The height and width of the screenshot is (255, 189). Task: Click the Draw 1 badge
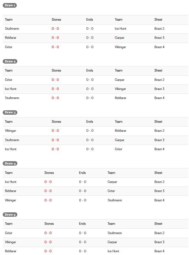point(10,6)
